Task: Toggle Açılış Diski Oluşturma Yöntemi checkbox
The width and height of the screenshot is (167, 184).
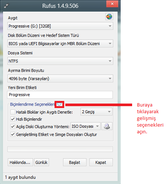Action: pos(13,127)
